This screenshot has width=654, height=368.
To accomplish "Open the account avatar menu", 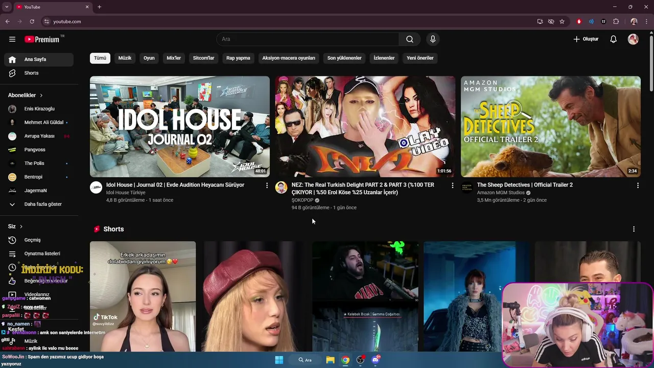I will point(633,39).
